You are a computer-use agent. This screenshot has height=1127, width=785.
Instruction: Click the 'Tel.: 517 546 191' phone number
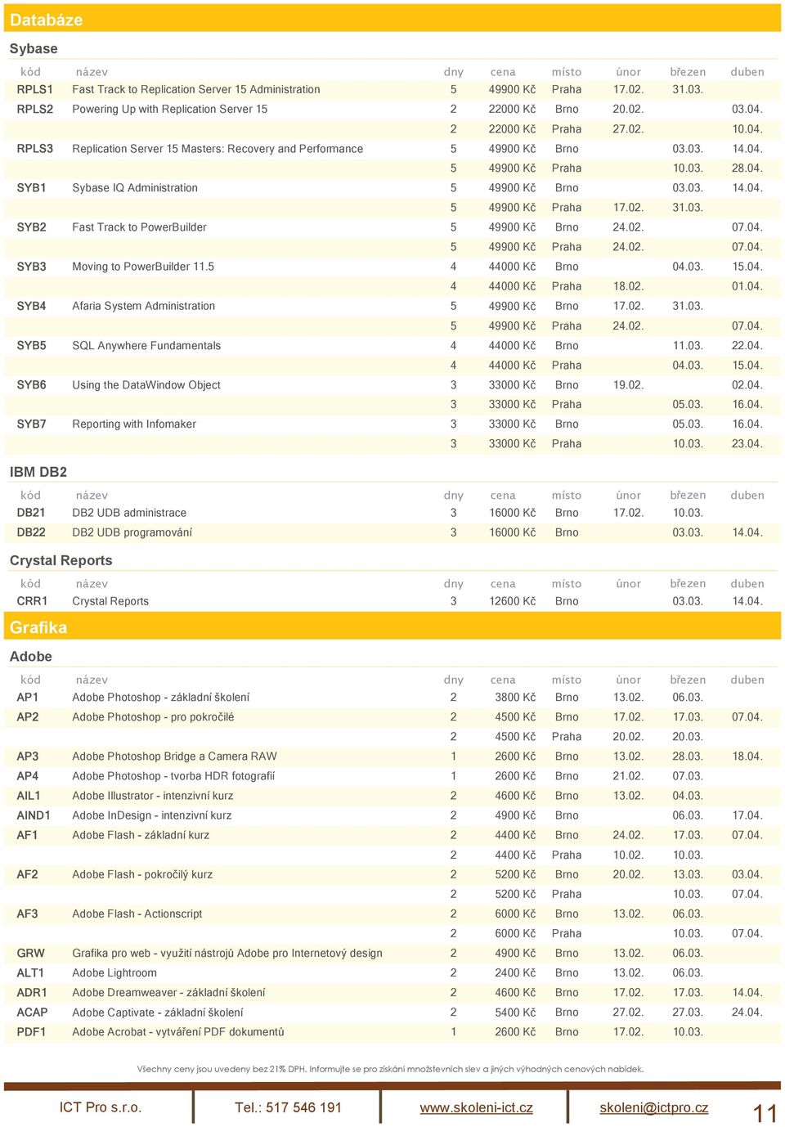click(288, 1107)
